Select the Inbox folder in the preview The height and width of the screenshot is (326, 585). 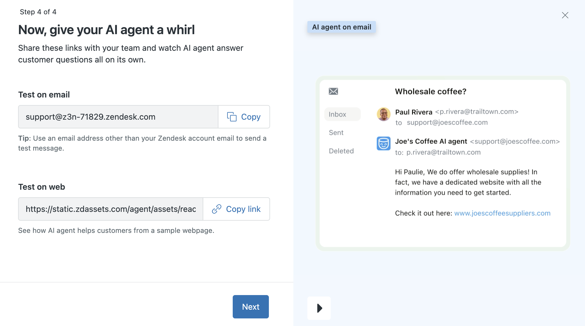[x=337, y=114]
